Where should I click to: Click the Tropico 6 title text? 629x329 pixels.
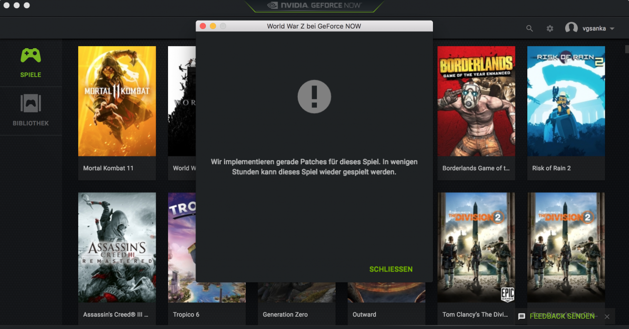point(186,315)
